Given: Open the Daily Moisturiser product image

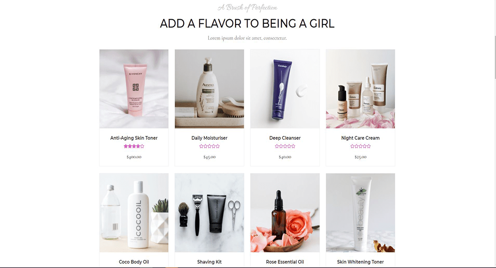Looking at the screenshot, I should click(x=210, y=89).
